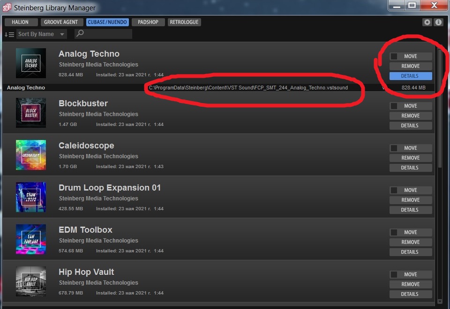
Task: Click the library list scrollbar thumb
Action: [440, 109]
